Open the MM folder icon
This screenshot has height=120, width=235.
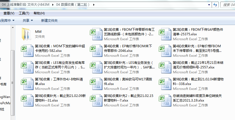coord(27,34)
